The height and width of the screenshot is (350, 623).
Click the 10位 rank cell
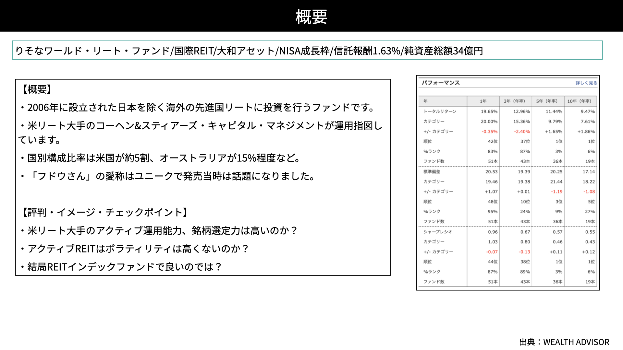click(x=525, y=202)
